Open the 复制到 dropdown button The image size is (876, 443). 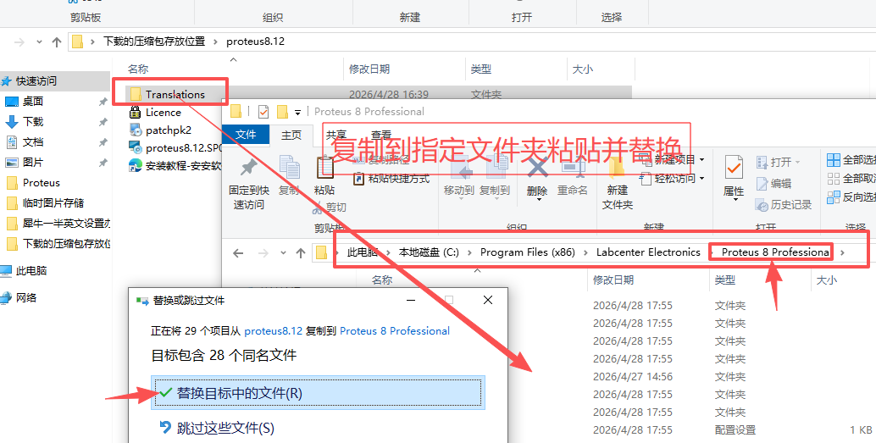(495, 176)
